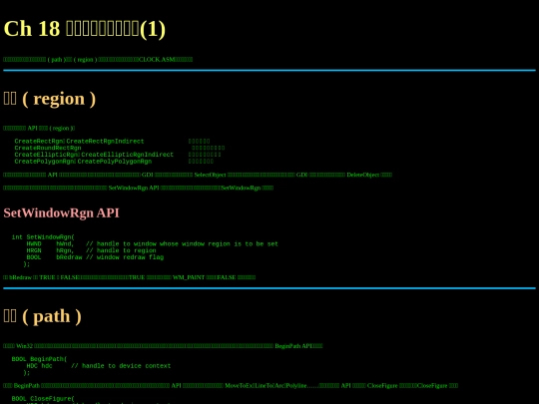The height and width of the screenshot is (404, 539).
Task: Click the "// window redraw flag" comment
Action: [x=125, y=257]
